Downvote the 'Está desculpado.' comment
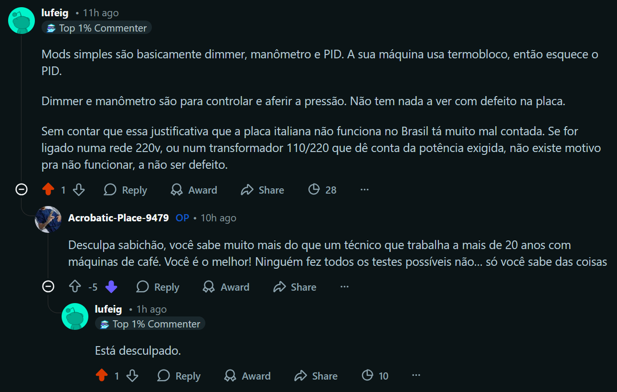The image size is (617, 392). pyautogui.click(x=132, y=376)
